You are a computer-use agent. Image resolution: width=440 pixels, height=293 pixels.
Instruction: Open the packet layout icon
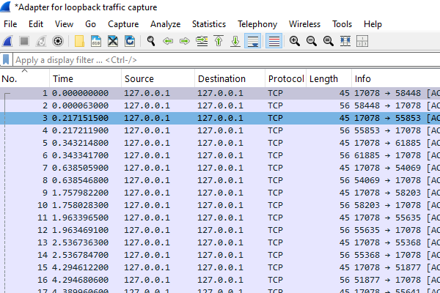pos(362,41)
